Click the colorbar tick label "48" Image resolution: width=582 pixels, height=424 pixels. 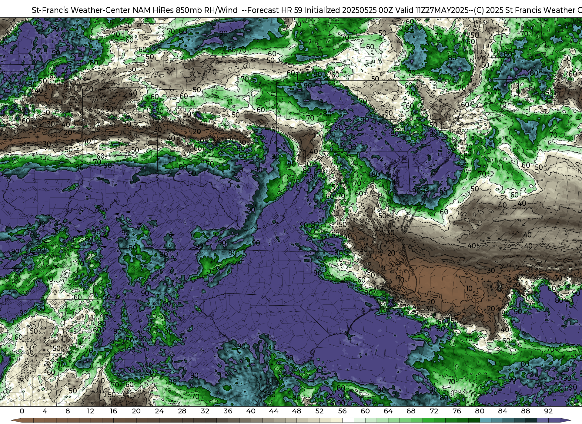[296, 411]
